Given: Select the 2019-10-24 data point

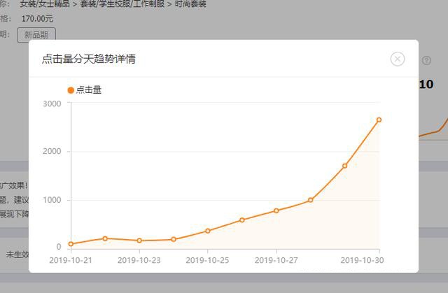Looking at the screenshot, I should click(174, 239).
